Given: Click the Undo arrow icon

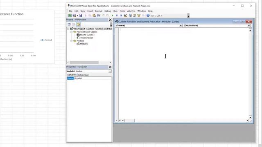Looking at the screenshot, I should (x=104, y=16).
